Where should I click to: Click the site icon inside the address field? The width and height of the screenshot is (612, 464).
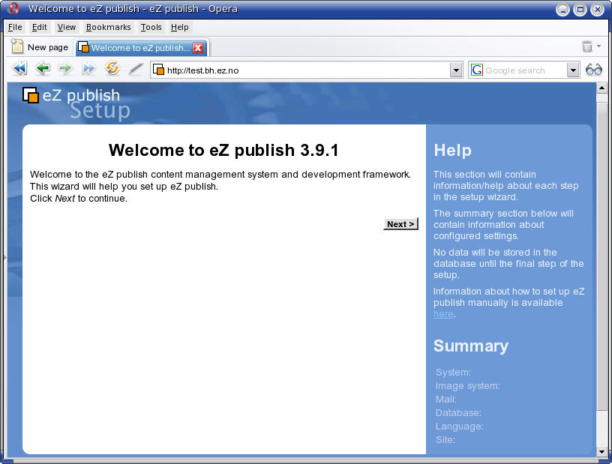158,70
